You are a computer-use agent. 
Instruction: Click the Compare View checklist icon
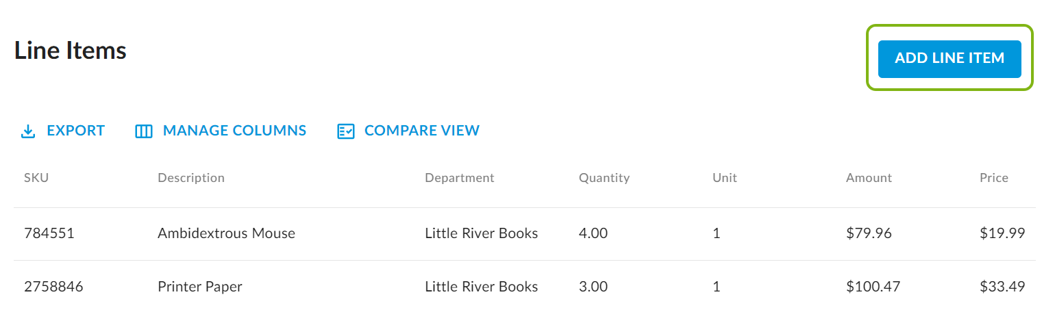coord(346,131)
